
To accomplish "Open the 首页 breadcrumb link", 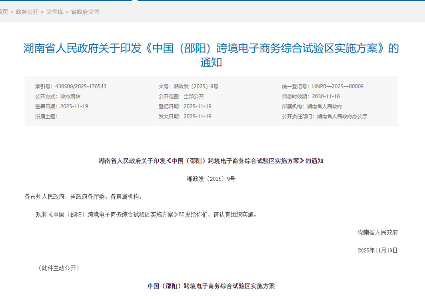I will click(3, 12).
